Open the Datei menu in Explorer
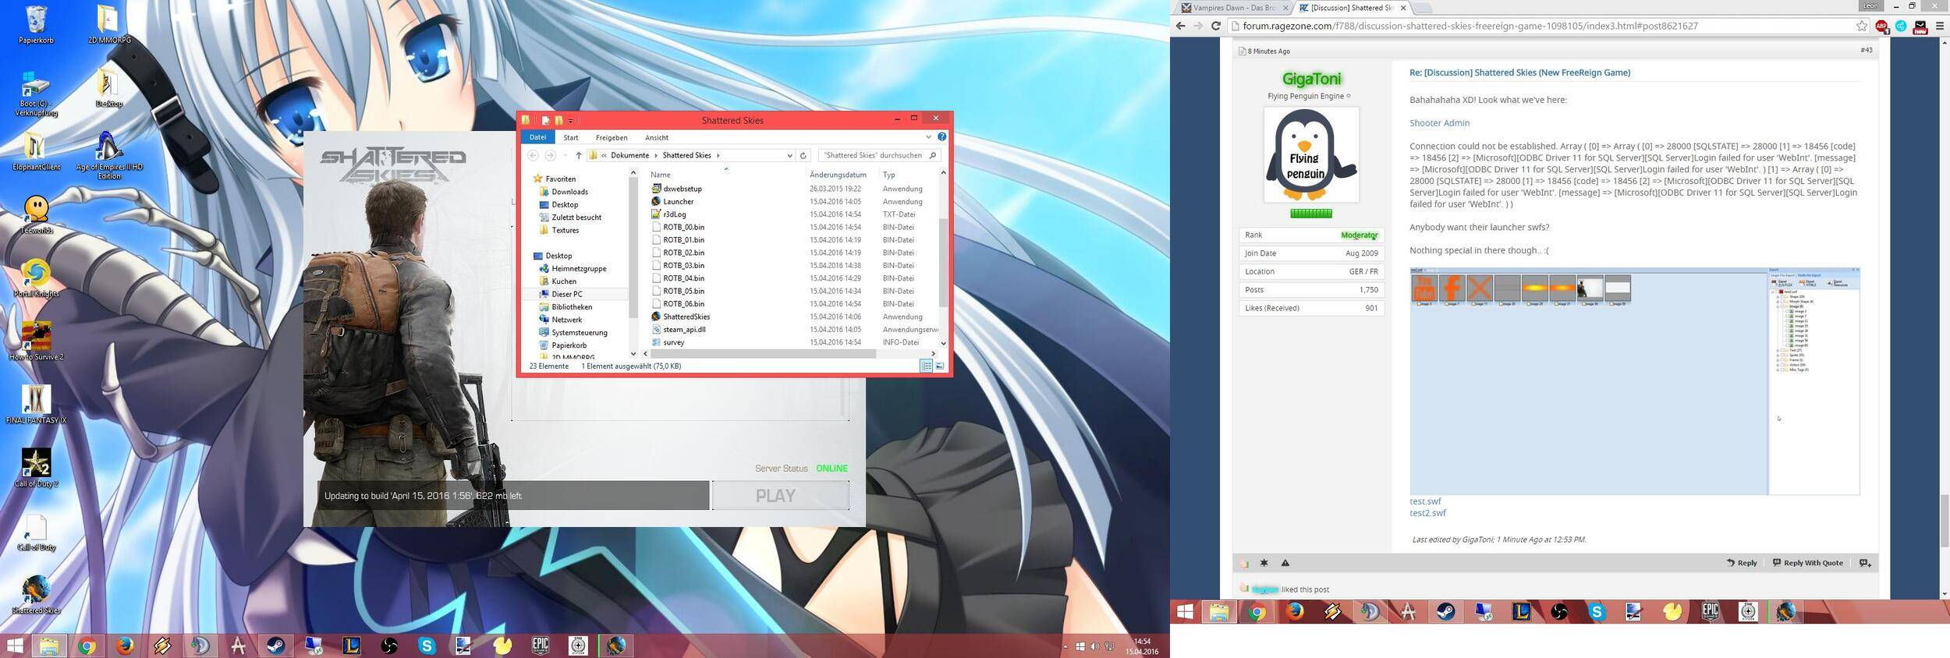 pos(537,137)
